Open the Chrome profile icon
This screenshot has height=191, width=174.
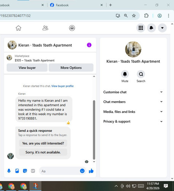pos(160,16)
